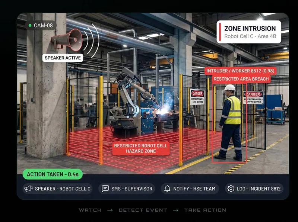The height and width of the screenshot is (222, 298).
Task: Click the INTRUDER / WORKER 8812 (0.98) tag
Action: point(240,71)
